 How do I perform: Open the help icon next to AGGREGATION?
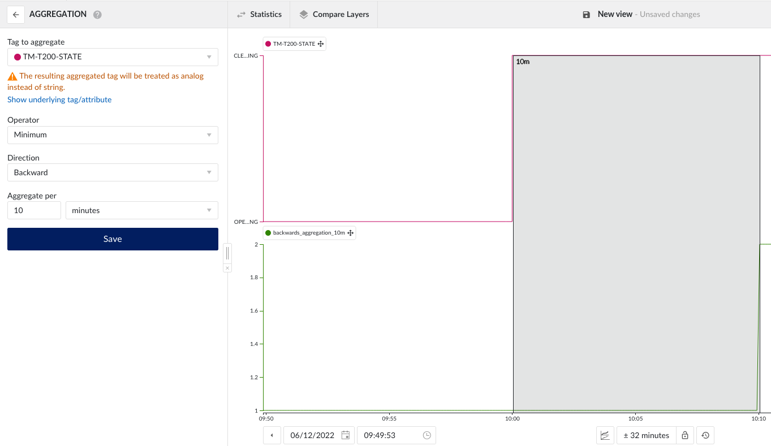coord(97,15)
